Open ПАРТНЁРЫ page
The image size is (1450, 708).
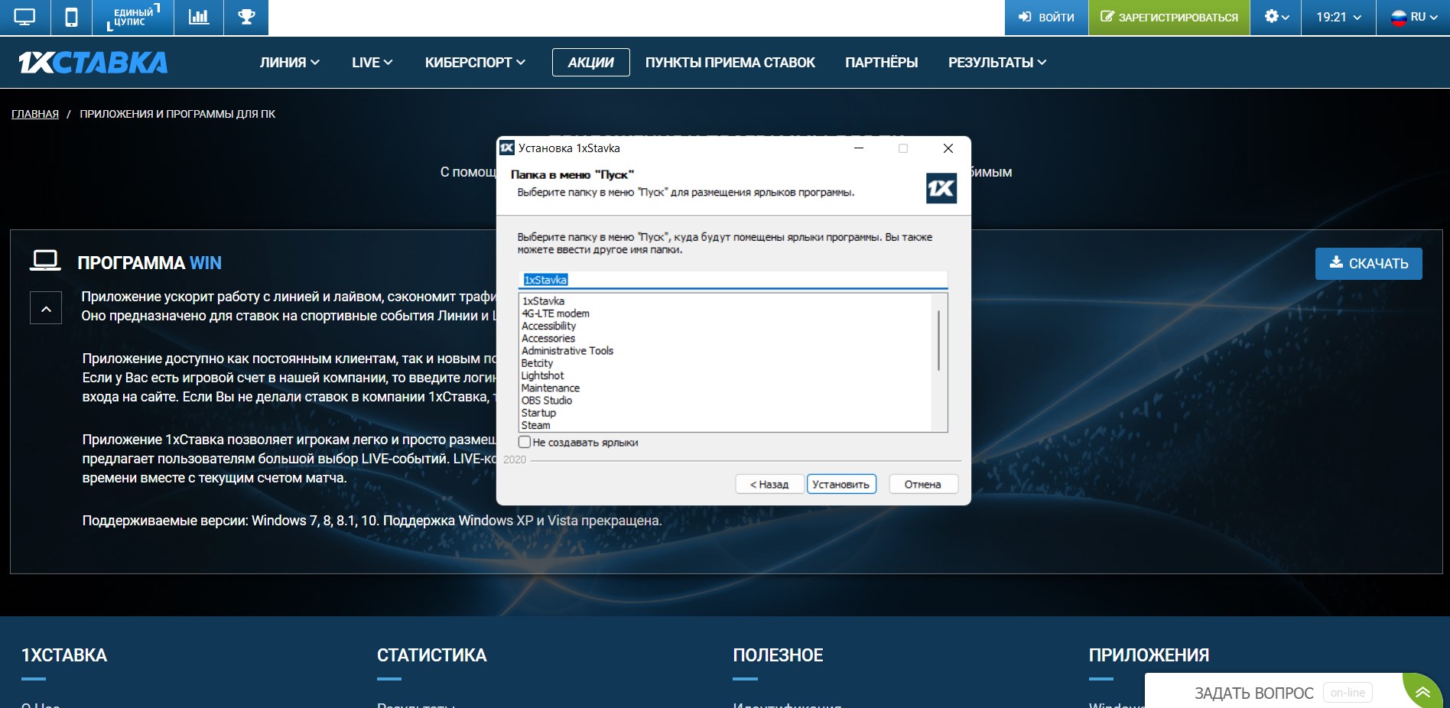tap(882, 63)
